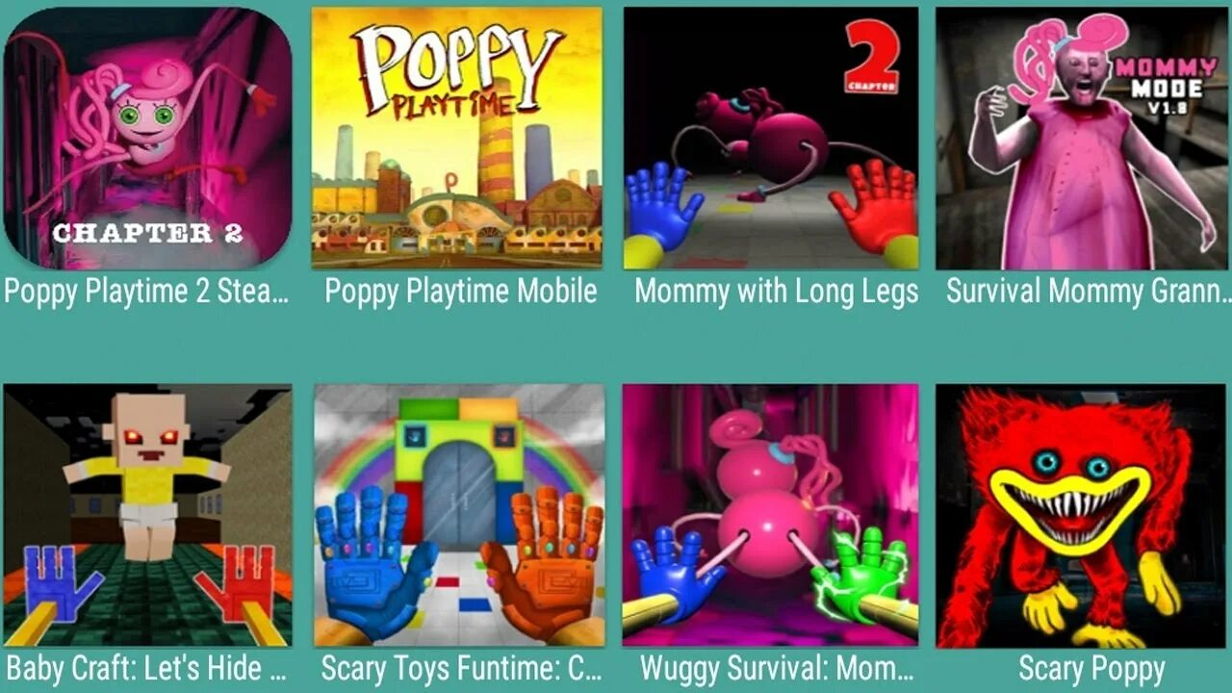Launch the Wuggy Survival pink character icon

(771, 515)
